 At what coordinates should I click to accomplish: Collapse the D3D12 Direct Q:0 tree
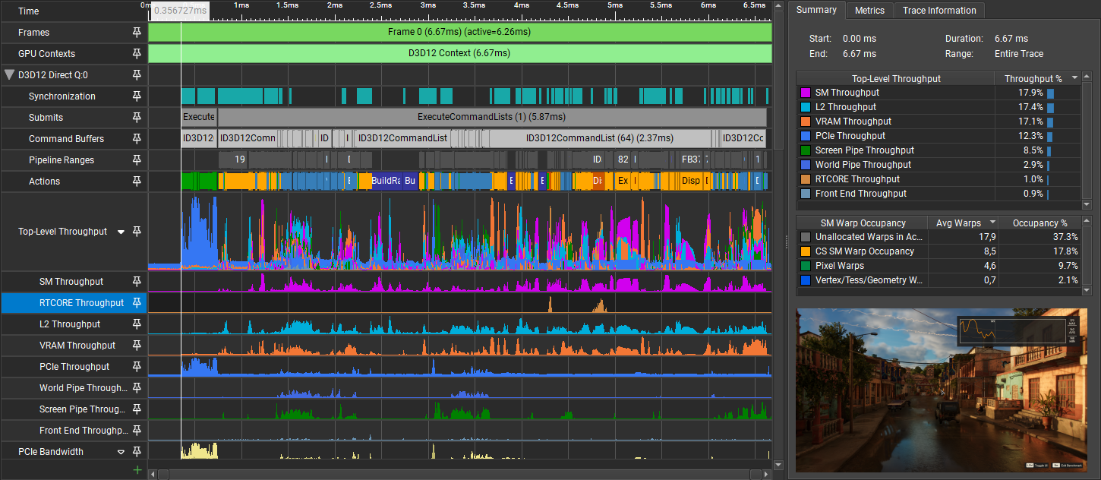9,75
